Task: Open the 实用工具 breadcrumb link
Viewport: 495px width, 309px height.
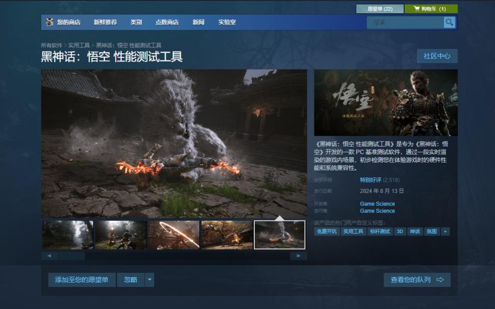Action: pos(79,46)
